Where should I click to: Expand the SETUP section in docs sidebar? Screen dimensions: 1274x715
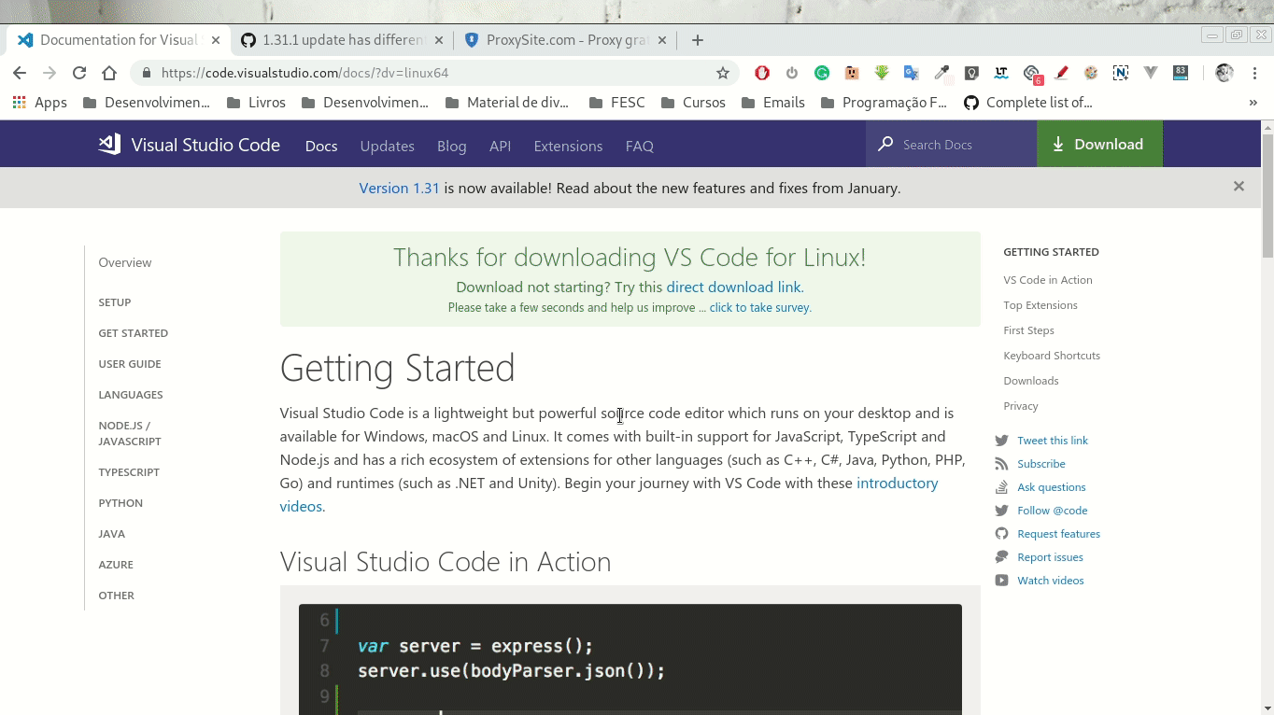pyautogui.click(x=115, y=302)
